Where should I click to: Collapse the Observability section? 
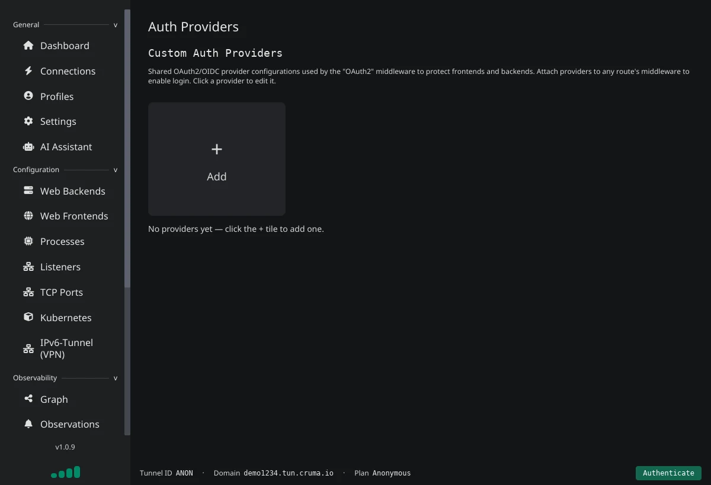[116, 378]
